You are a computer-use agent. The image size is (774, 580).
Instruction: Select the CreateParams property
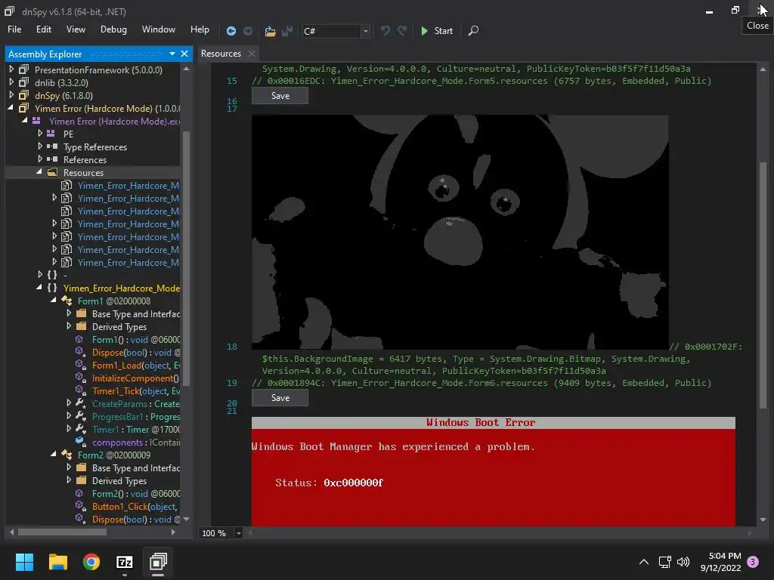click(x=136, y=404)
